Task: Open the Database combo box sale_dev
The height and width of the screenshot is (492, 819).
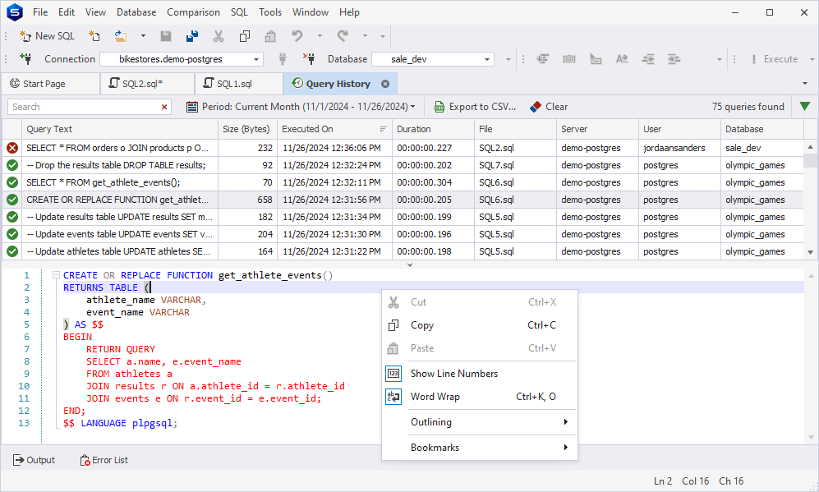Action: pyautogui.click(x=433, y=59)
